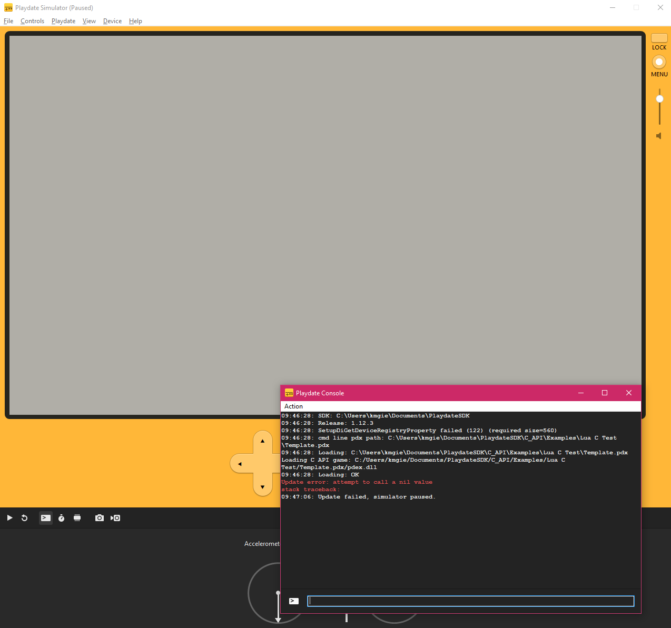Image resolution: width=671 pixels, height=628 pixels.
Task: Expand the Action menu in Playdate Console
Action: click(x=293, y=406)
